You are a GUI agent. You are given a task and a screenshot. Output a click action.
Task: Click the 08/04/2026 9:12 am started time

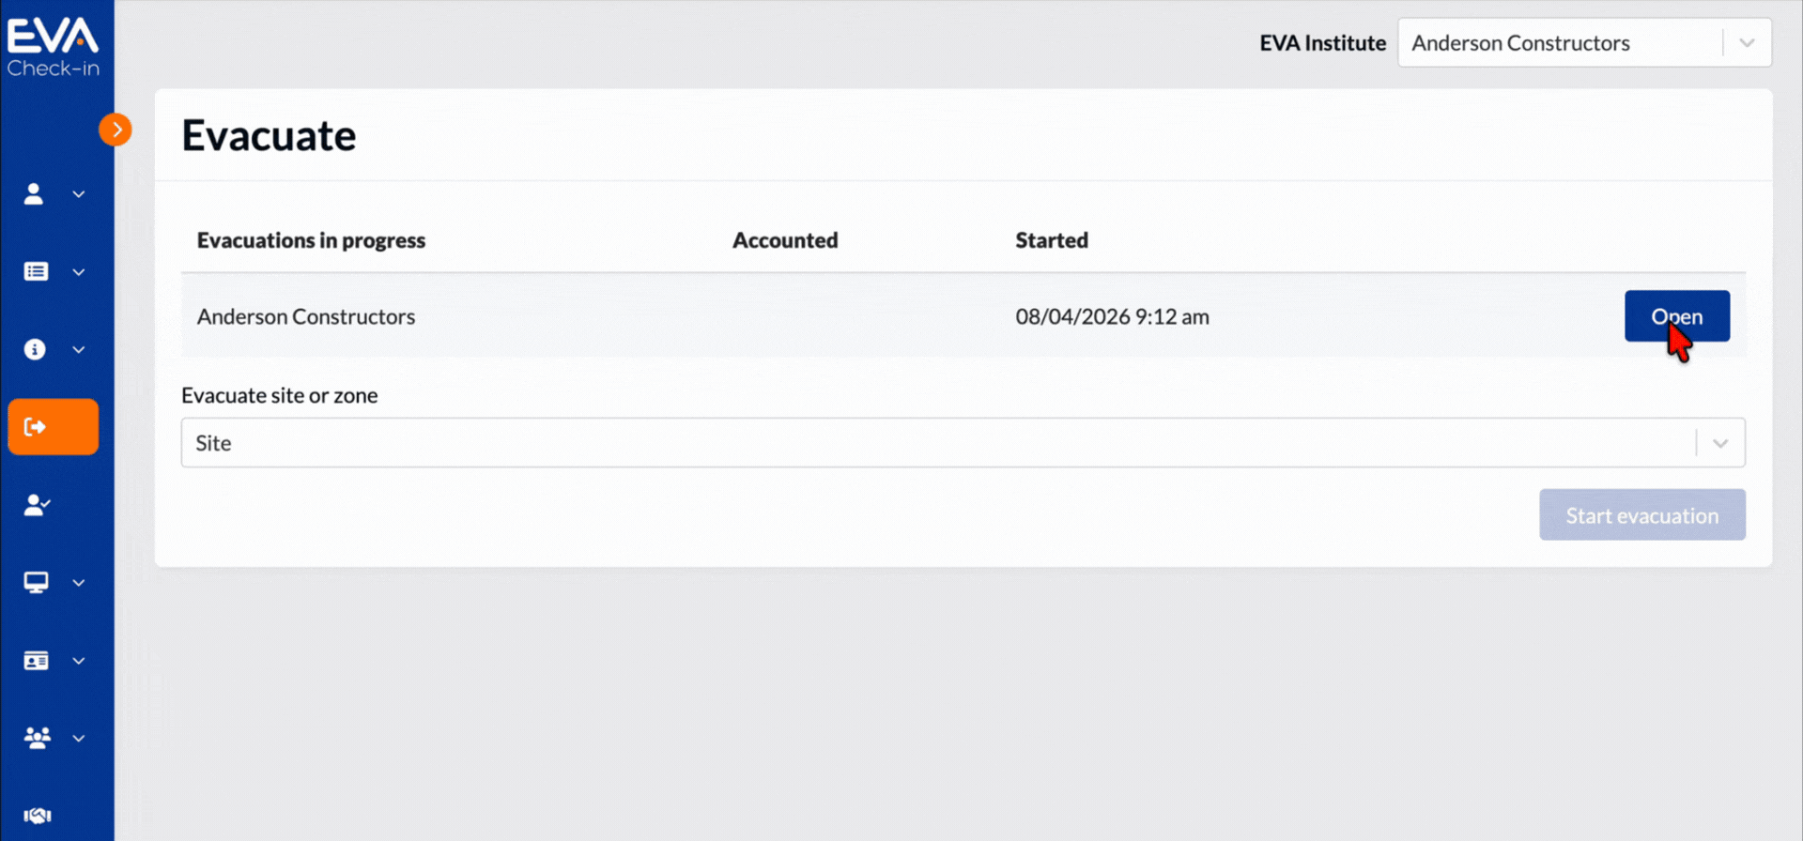(x=1112, y=316)
